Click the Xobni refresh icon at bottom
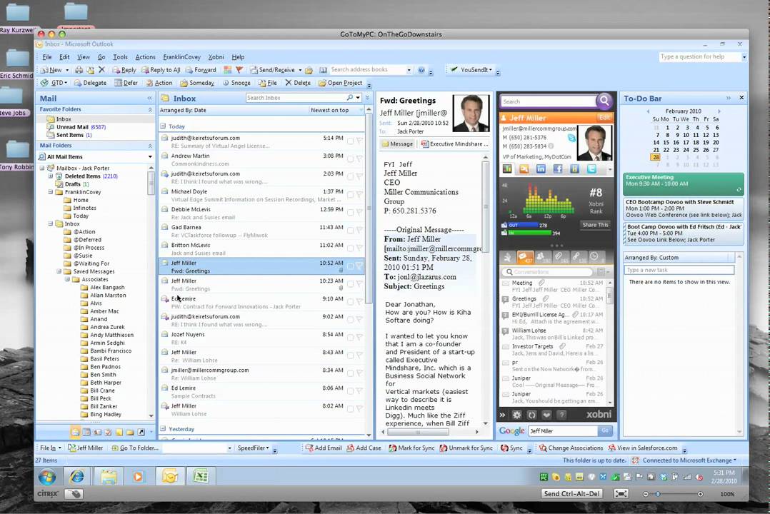This screenshot has height=514, width=770. (x=532, y=415)
